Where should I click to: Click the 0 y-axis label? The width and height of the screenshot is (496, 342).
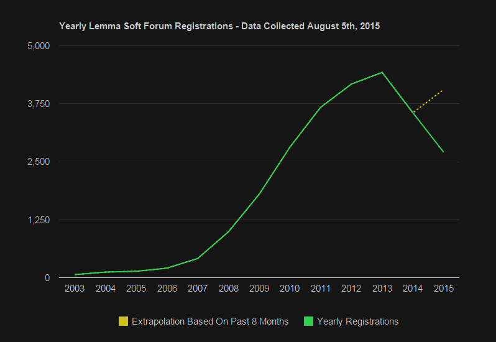(47, 278)
